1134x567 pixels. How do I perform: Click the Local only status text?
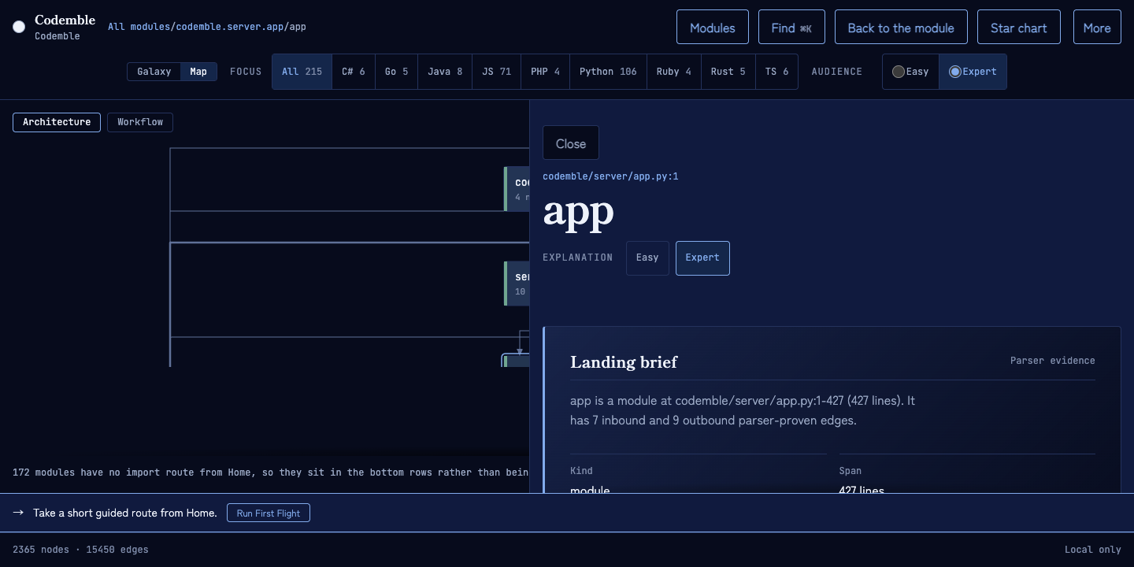coord(1092,550)
